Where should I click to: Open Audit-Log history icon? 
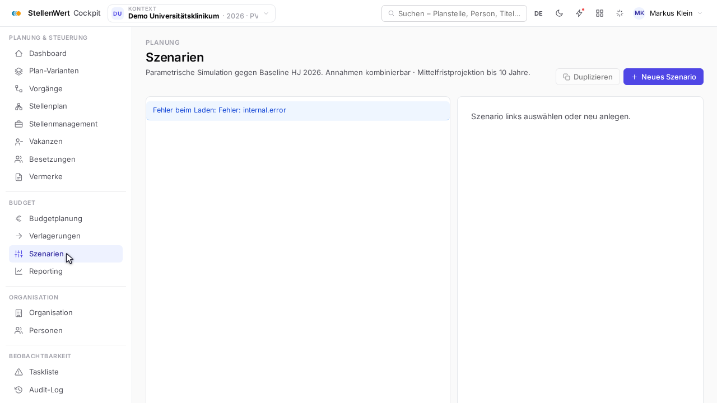(x=18, y=390)
